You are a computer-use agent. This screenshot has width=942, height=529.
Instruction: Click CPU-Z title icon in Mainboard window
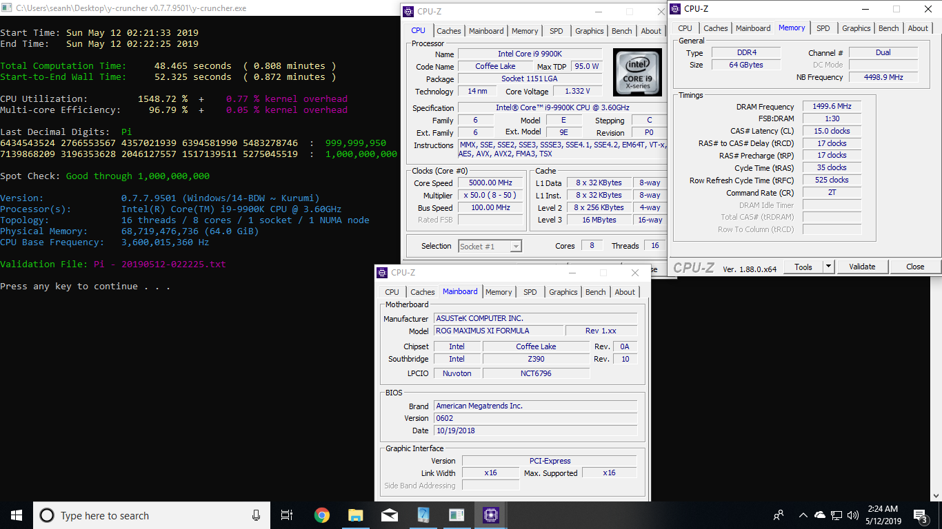382,273
